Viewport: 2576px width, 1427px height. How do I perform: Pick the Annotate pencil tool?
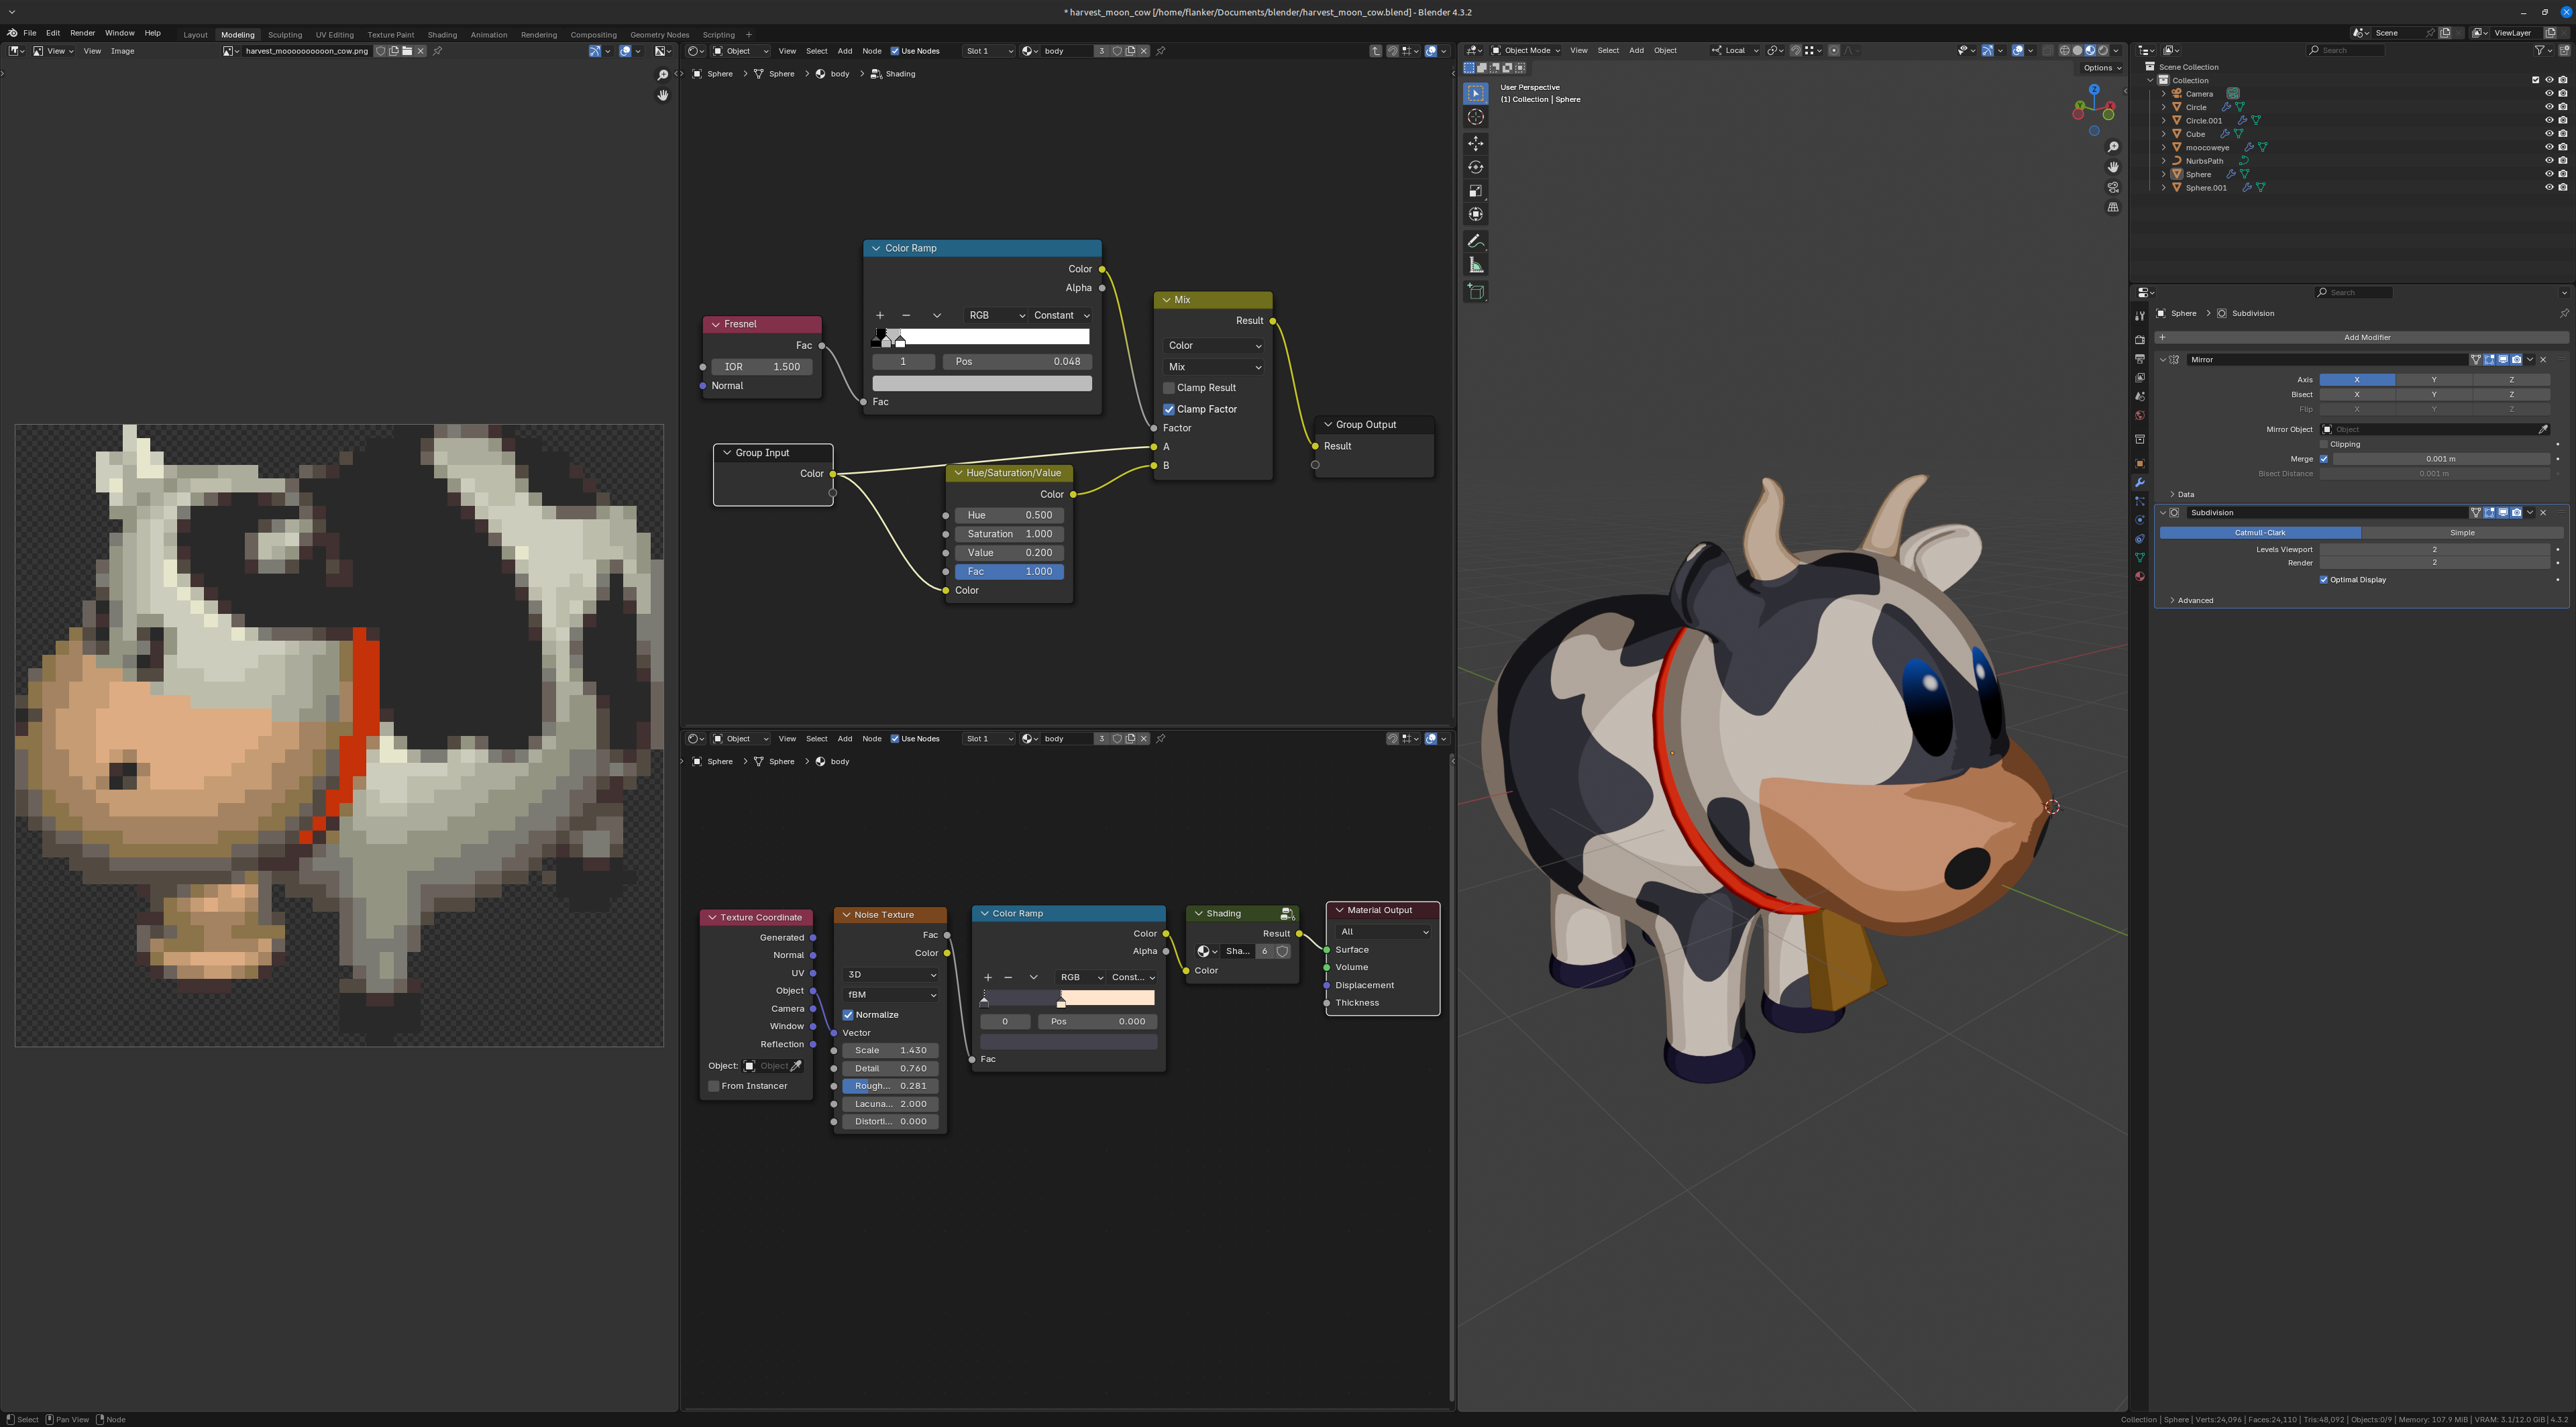[1475, 241]
